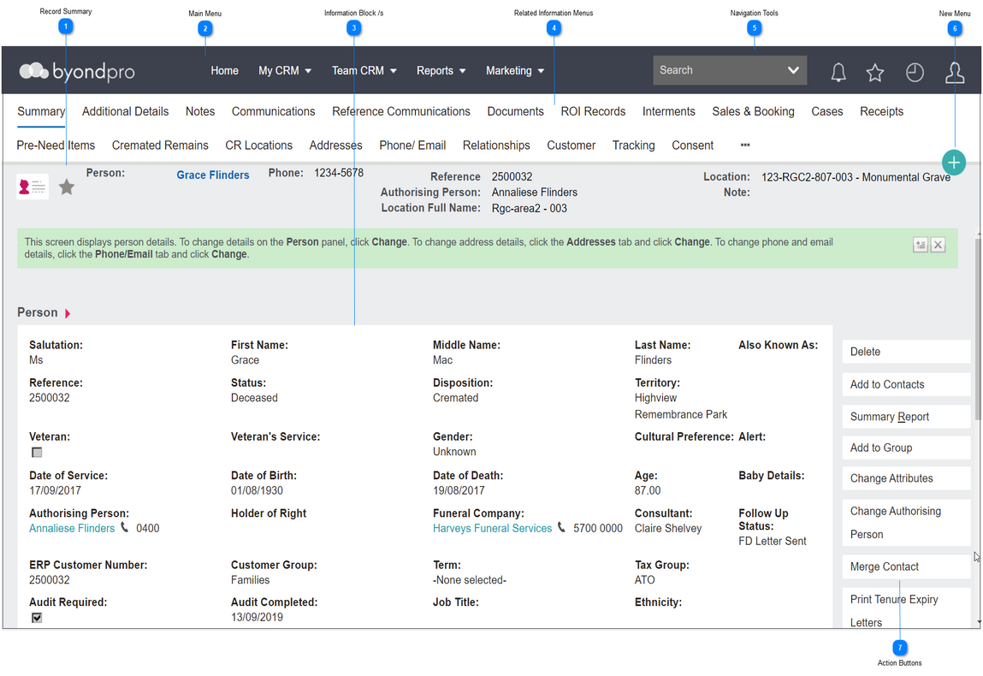This screenshot has height=676, width=983.
Task: Click the Add to Group button
Action: coord(906,448)
